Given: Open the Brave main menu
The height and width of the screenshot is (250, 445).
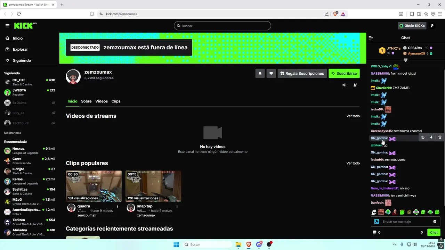Looking at the screenshot, I should tap(440, 14).
